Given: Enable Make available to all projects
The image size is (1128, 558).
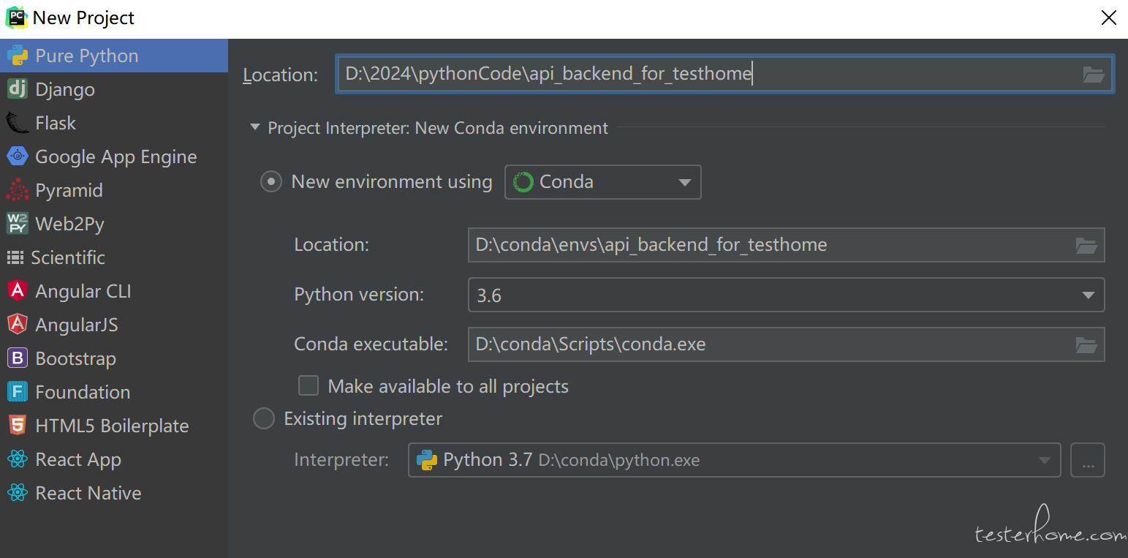Looking at the screenshot, I should [x=309, y=386].
